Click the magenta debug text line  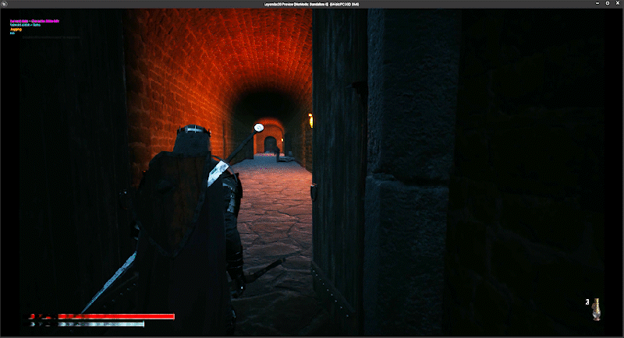34,21
